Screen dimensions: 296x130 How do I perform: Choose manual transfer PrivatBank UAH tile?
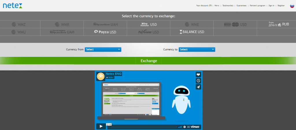(62, 32)
